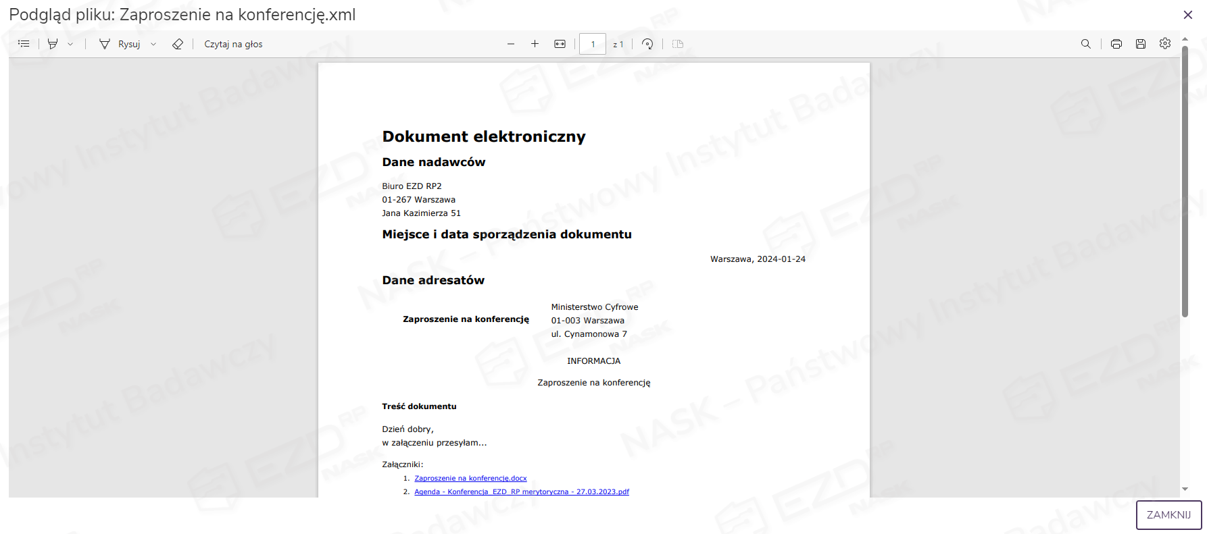
Task: Select the eraser tool
Action: pyautogui.click(x=178, y=44)
